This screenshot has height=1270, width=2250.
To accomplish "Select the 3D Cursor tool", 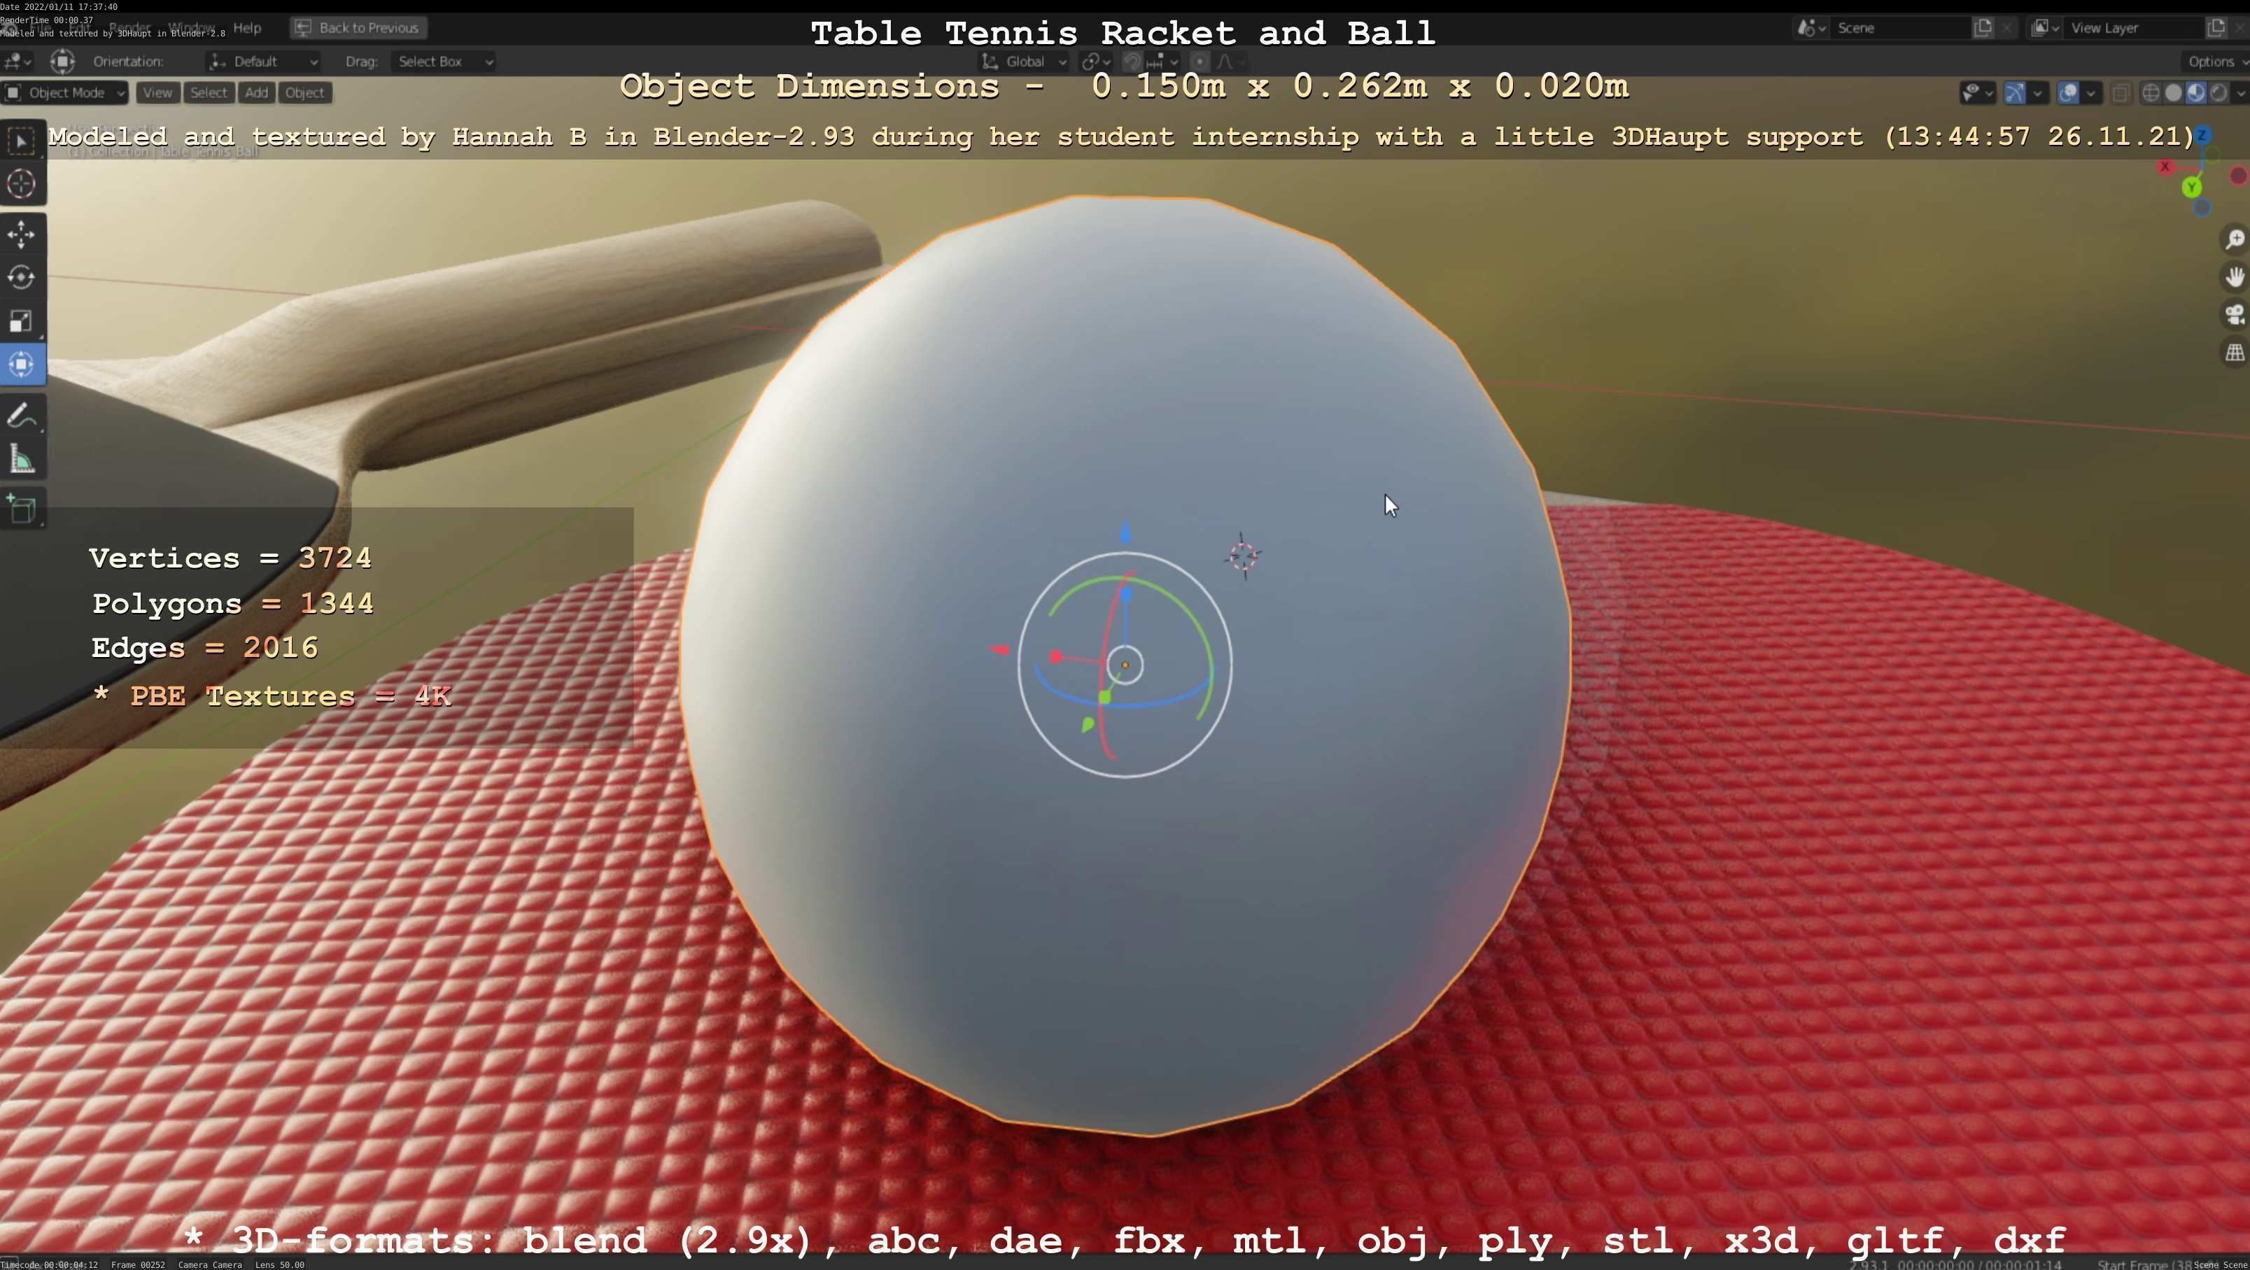I will (22, 183).
